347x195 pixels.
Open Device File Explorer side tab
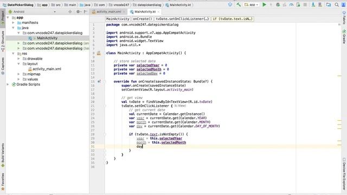[x=344, y=173]
